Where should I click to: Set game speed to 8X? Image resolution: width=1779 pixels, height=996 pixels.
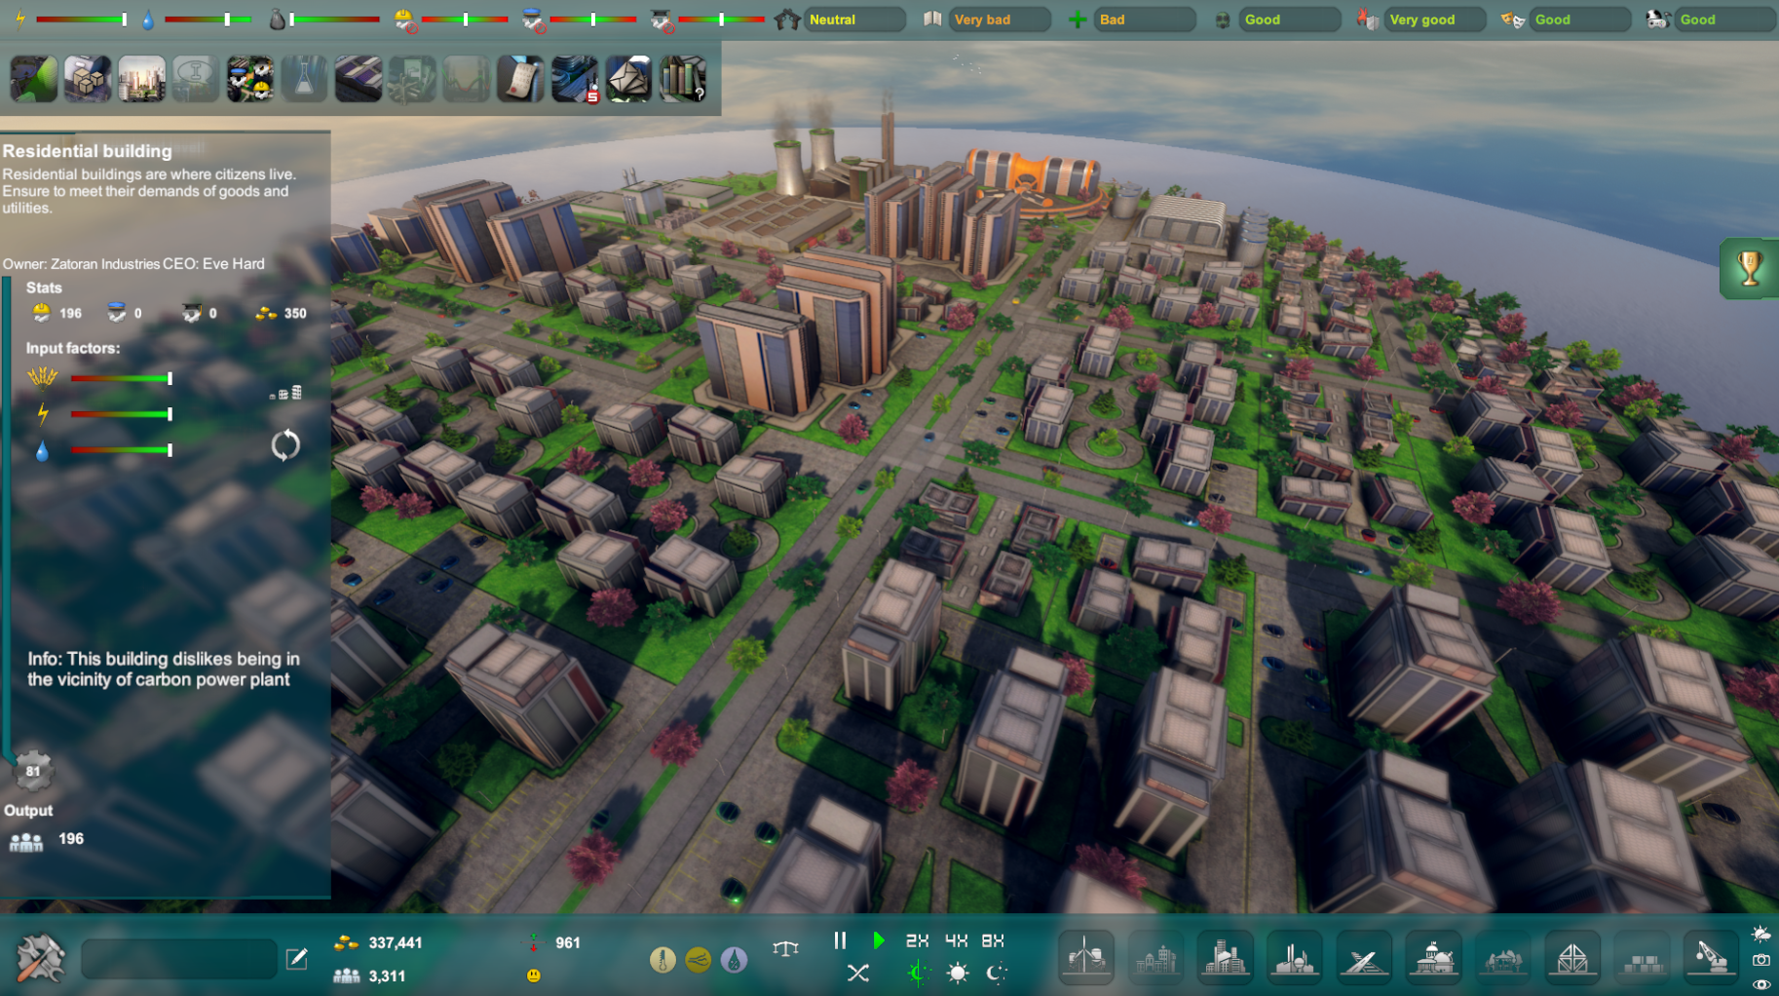tap(993, 940)
